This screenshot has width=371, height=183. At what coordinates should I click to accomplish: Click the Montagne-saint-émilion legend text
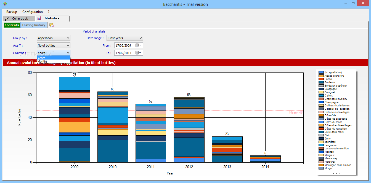(338, 165)
